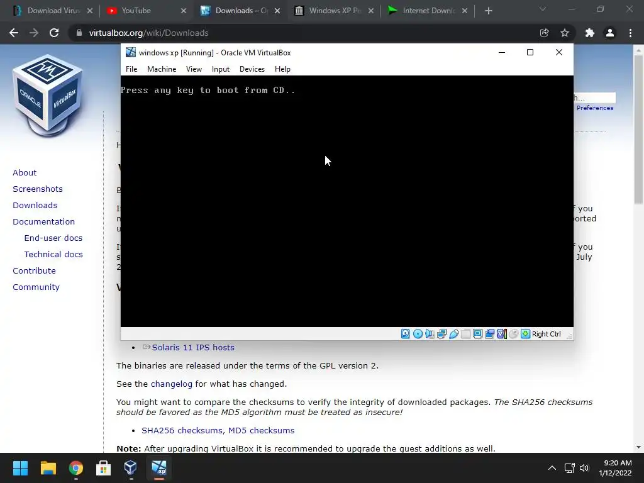
Task: Open the File menu in VirtualBox
Action: point(131,69)
